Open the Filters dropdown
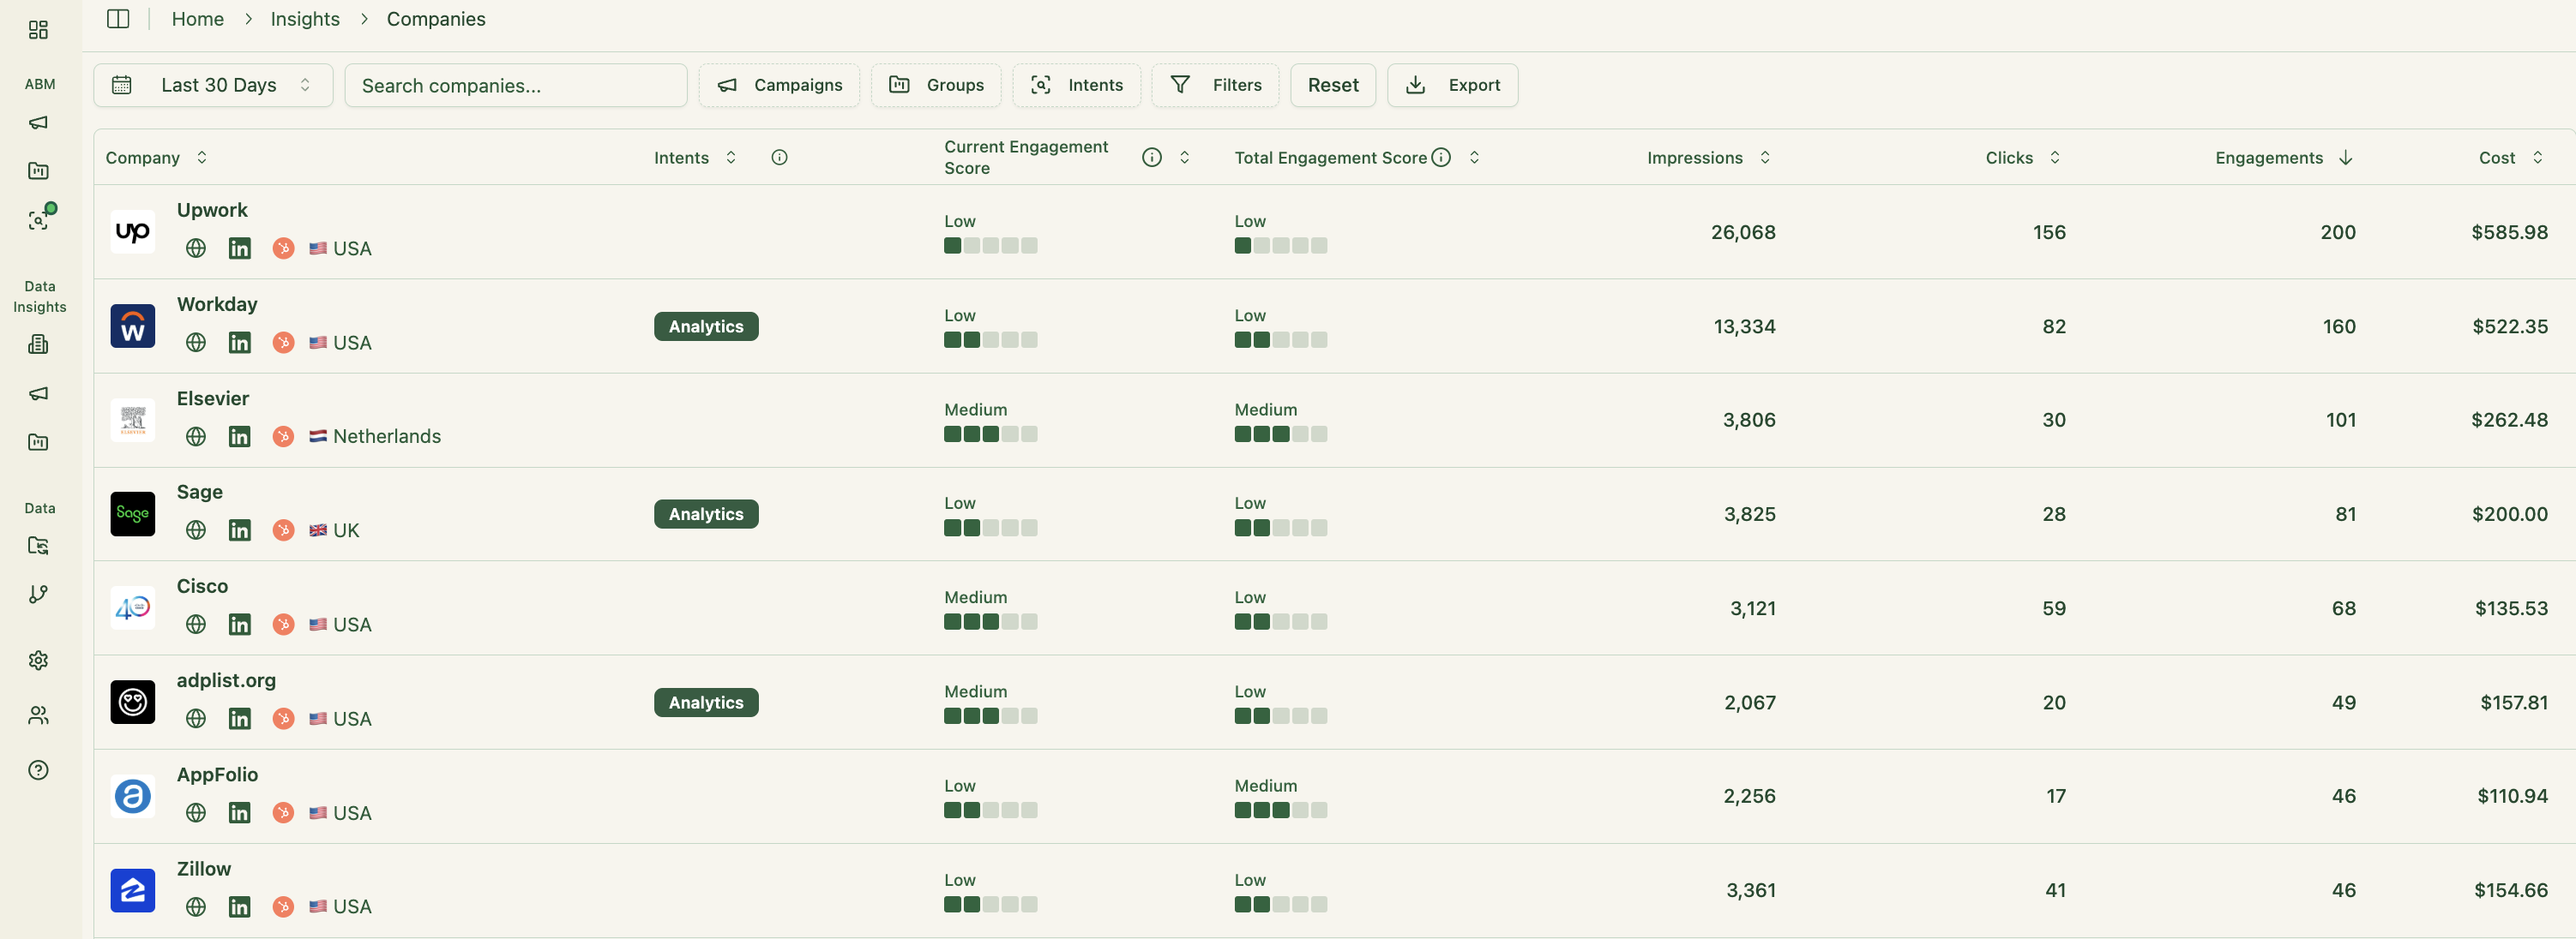Screen dimensions: 2576x939 (1215, 86)
